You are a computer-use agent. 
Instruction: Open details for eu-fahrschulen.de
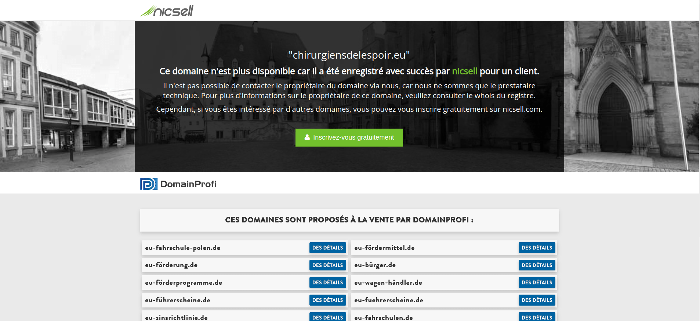pyautogui.click(x=537, y=317)
